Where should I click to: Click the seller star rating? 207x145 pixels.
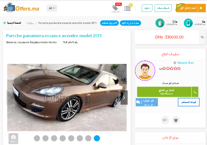171,68
